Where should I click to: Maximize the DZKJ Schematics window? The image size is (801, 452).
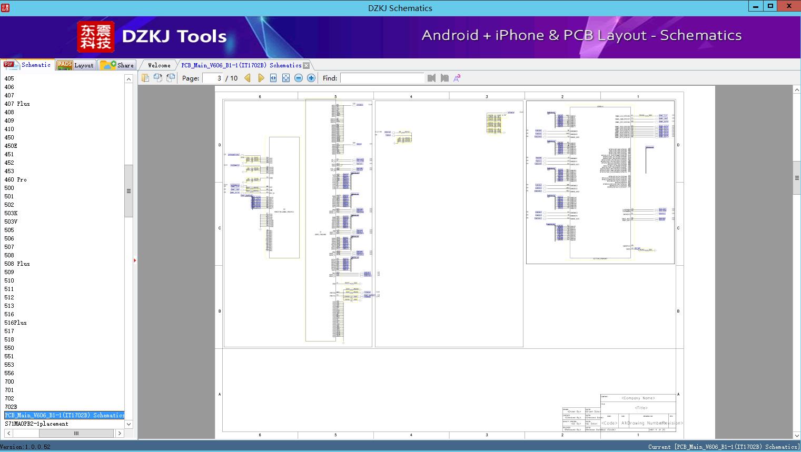(x=770, y=6)
